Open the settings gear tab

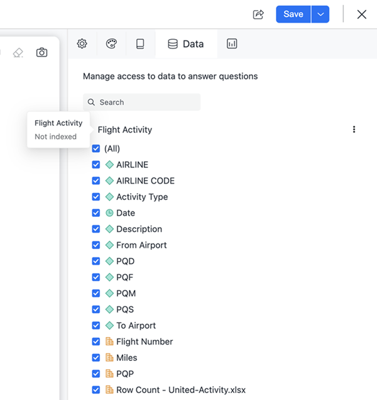pyautogui.click(x=82, y=44)
